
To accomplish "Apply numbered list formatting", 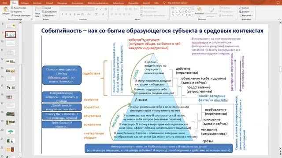I will pyautogui.click(x=119, y=9).
